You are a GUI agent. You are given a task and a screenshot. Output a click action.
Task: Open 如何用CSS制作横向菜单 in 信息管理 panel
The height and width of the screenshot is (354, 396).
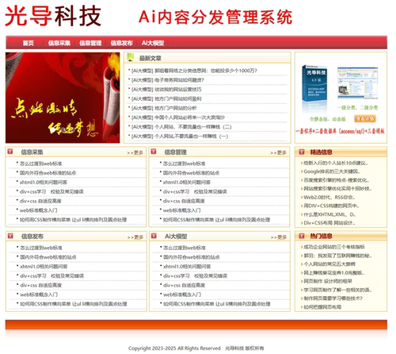(216, 220)
